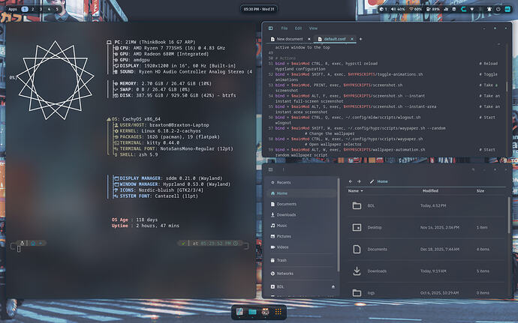Switch to workspace 2
This screenshot has width=518, height=323.
(32, 9)
